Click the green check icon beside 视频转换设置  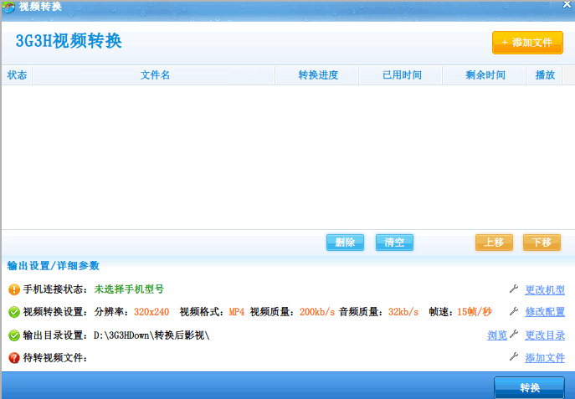point(14,312)
